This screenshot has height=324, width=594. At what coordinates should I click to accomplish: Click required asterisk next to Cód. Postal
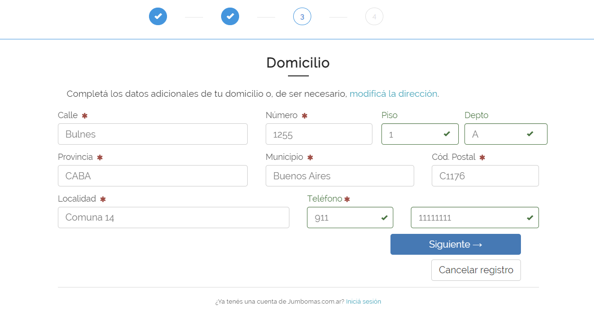click(x=482, y=157)
